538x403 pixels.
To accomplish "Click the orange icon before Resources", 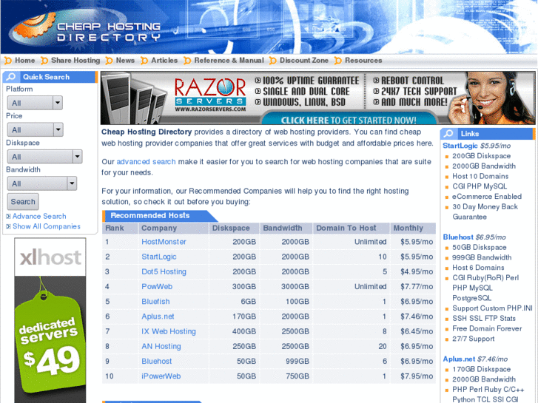I will click(338, 61).
